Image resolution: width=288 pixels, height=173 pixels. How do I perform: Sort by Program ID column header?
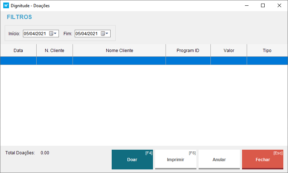pos(188,51)
